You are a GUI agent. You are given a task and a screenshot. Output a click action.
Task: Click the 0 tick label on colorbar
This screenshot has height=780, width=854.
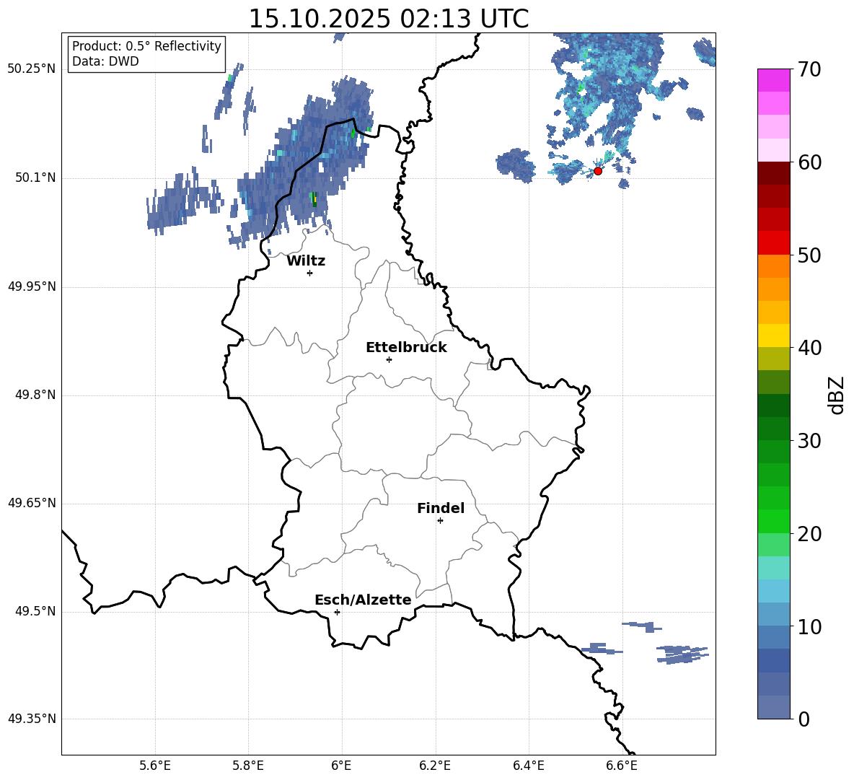[804, 719]
